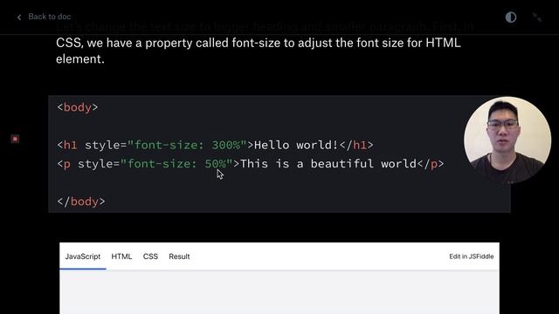
Task: Click the back chevron arrow icon
Action: point(19,17)
